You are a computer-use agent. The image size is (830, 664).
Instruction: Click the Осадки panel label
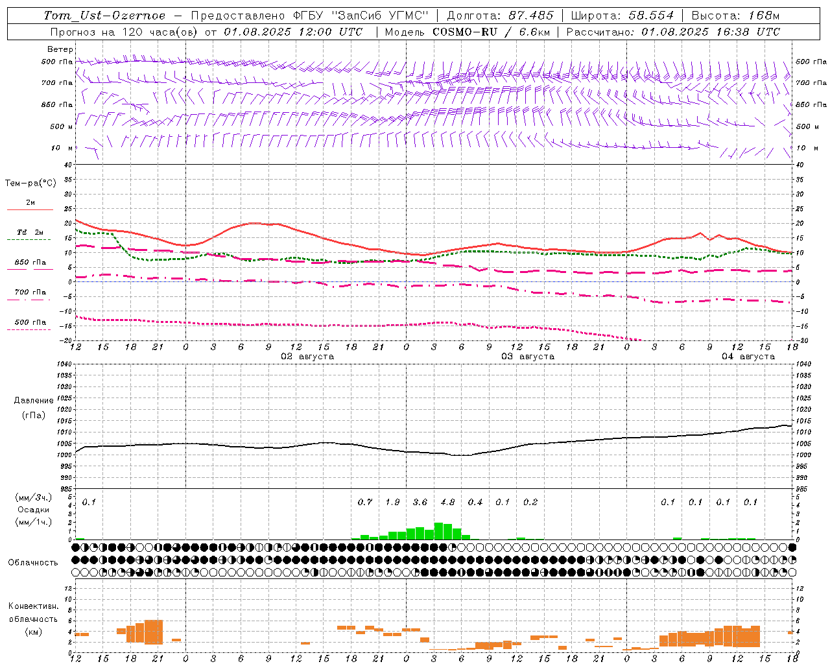click(33, 510)
